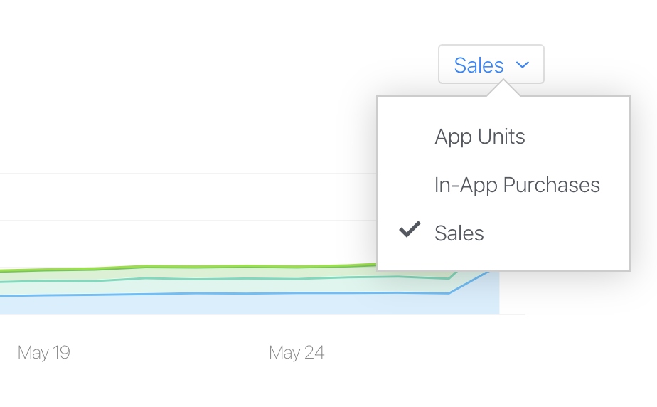
Task: Click the May 24 axis label
Action: (x=297, y=353)
